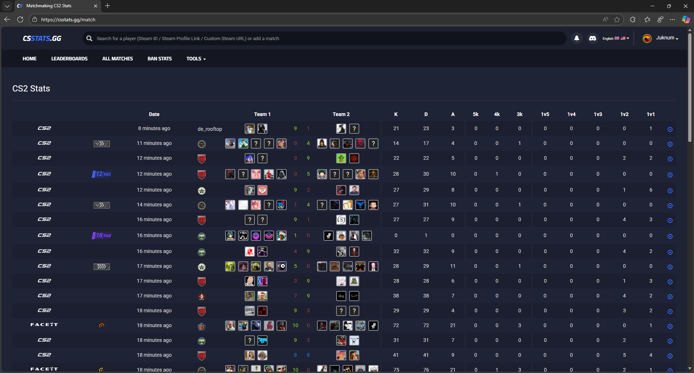The height and width of the screenshot is (373, 694).
Task: Open the read aloud icon in address bar
Action: (x=605, y=20)
